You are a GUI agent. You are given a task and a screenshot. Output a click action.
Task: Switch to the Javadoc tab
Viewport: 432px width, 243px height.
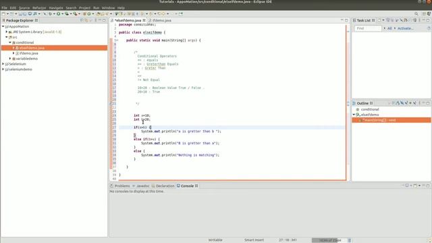(x=141, y=186)
